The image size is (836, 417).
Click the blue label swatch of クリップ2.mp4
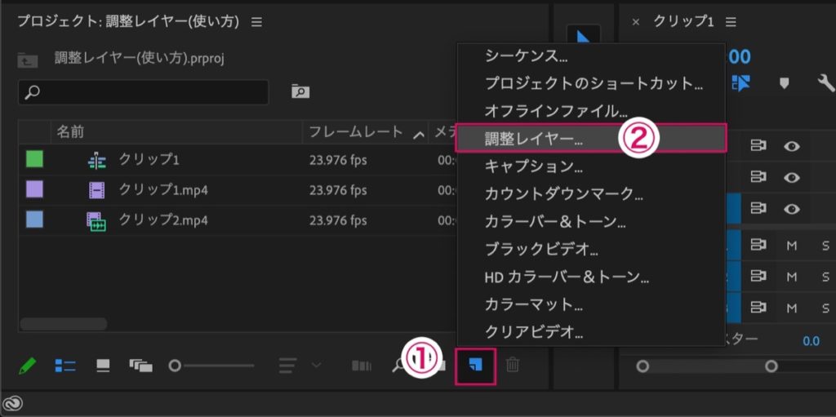coord(34,220)
